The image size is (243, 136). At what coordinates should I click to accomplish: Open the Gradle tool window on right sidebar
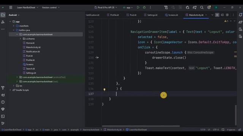coord(240,22)
